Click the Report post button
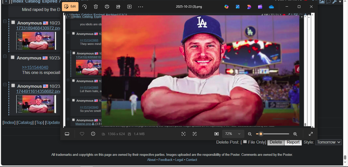The image size is (348, 167). coord(293,142)
